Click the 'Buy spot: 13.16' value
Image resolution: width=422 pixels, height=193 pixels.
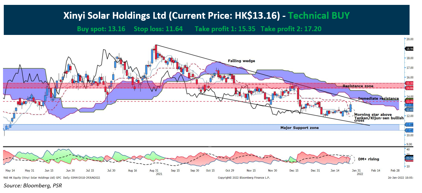[101, 29]
